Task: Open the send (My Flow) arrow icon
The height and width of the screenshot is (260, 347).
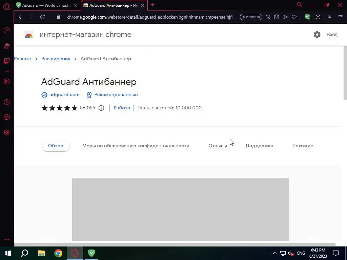Action: [x=285, y=17]
